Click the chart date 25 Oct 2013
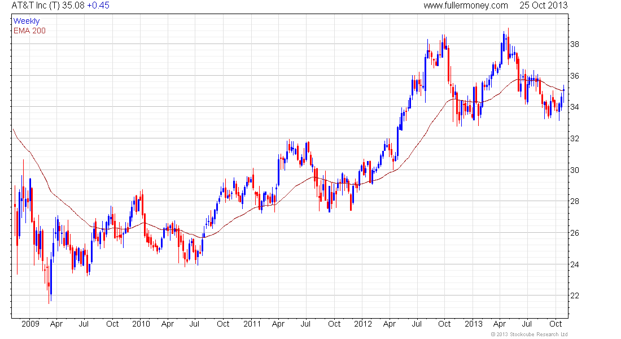The width and height of the screenshot is (621, 339). (x=543, y=6)
